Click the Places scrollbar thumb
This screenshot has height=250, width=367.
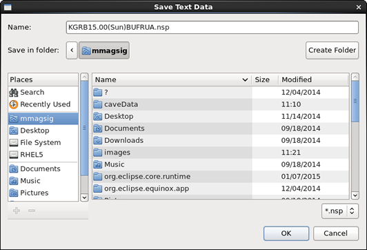click(x=84, y=128)
